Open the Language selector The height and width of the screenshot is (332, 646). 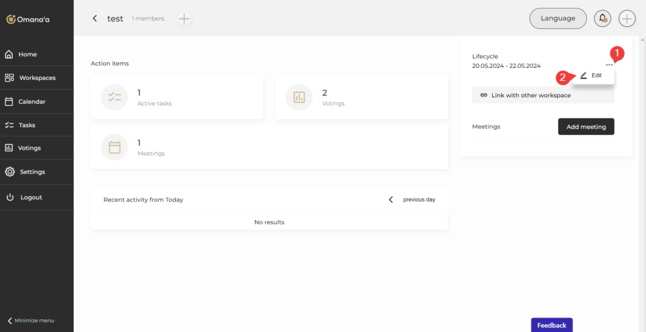[558, 18]
